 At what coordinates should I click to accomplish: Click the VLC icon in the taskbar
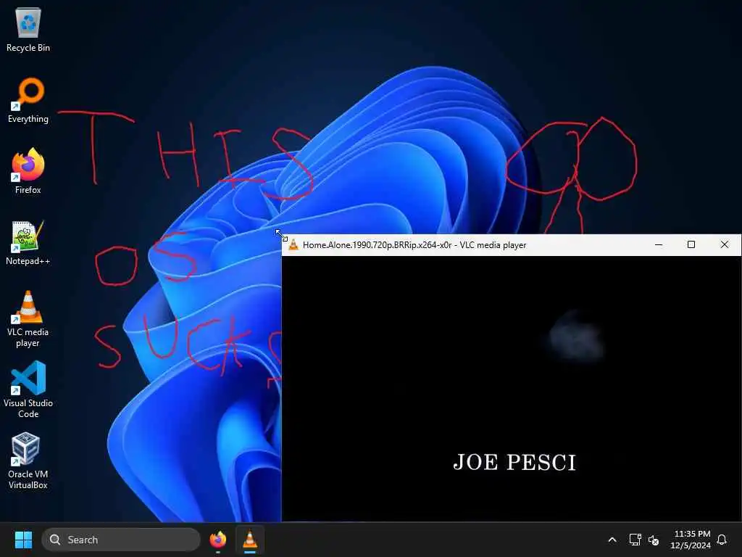tap(250, 540)
